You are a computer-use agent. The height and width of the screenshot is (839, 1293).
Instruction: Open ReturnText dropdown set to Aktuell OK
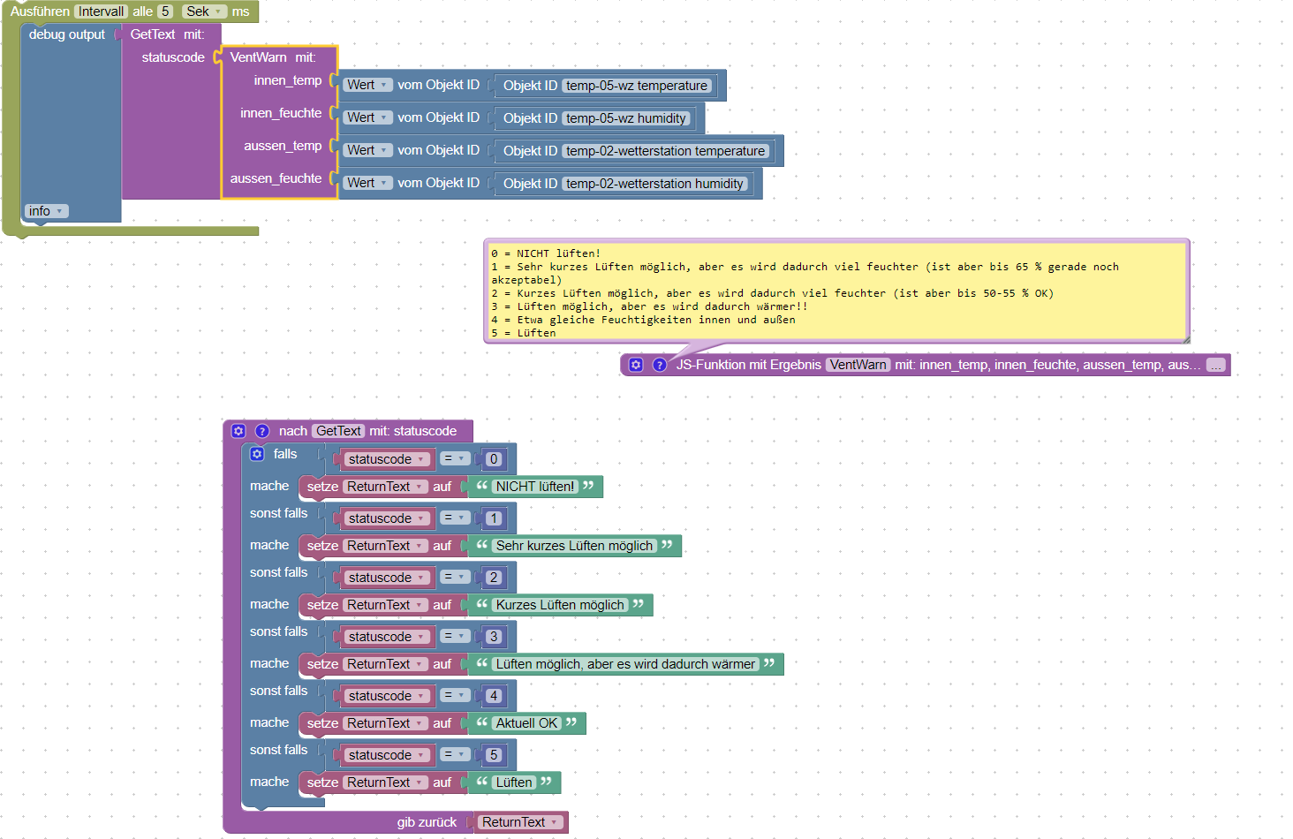click(x=385, y=723)
